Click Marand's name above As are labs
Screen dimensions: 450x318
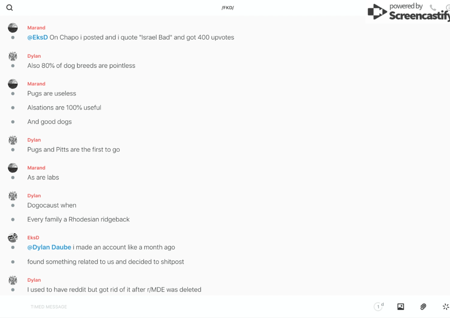(x=36, y=168)
